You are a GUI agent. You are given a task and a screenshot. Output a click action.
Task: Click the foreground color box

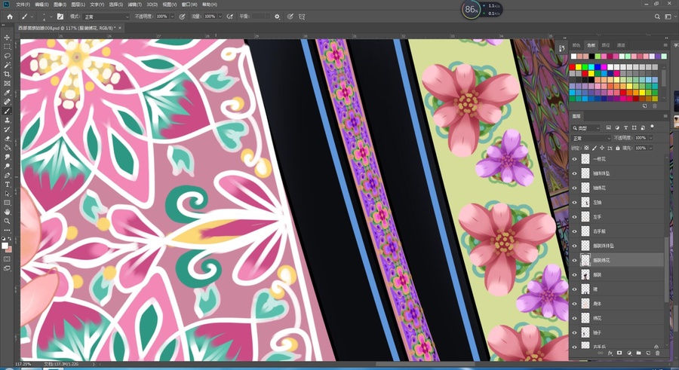click(5, 246)
